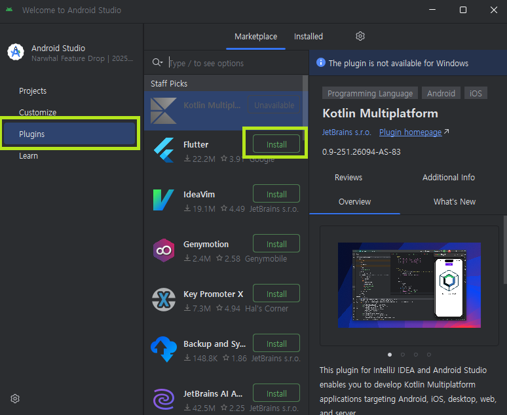
Task: Open the JetBrains s.r.o. vendor link
Action: point(347,132)
